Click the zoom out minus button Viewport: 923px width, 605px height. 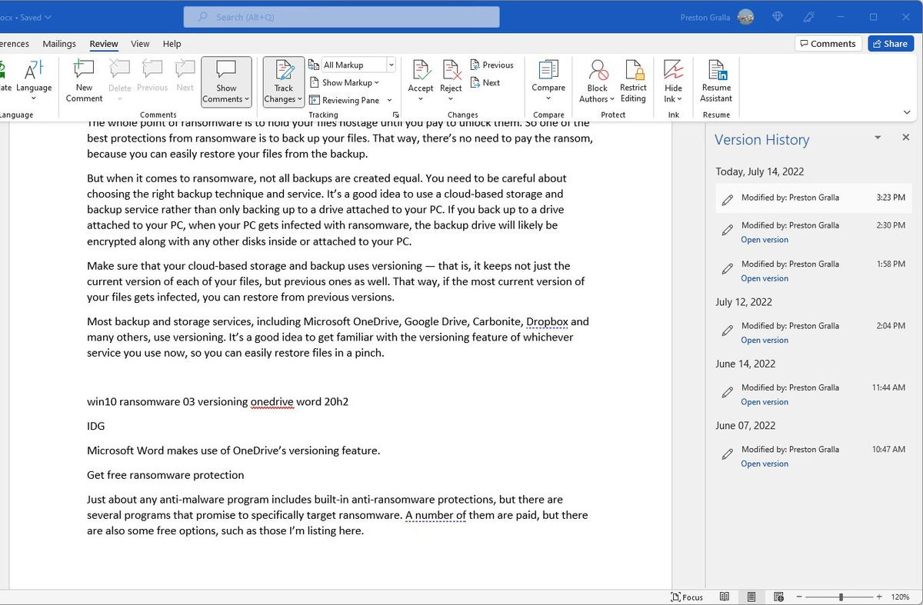tap(799, 597)
